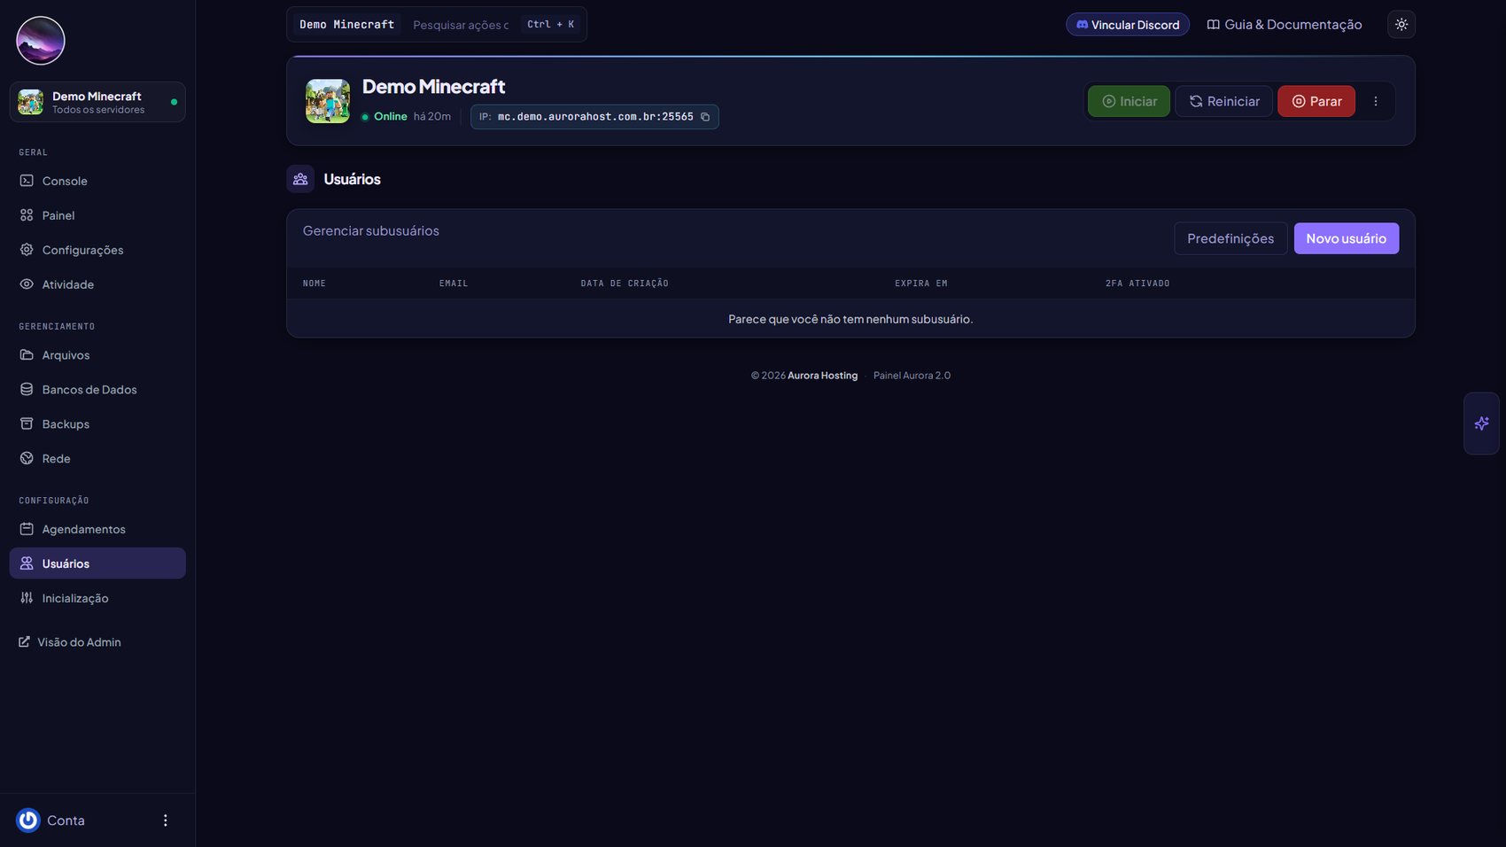Click the search actions field
The image size is (1506, 847).
coord(461,25)
